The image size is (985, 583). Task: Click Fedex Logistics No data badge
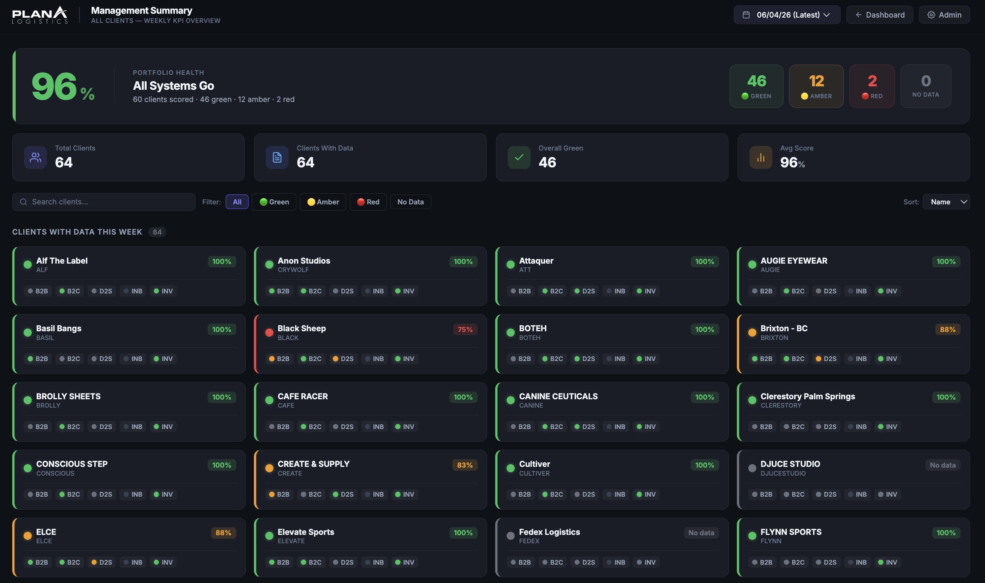pyautogui.click(x=702, y=533)
